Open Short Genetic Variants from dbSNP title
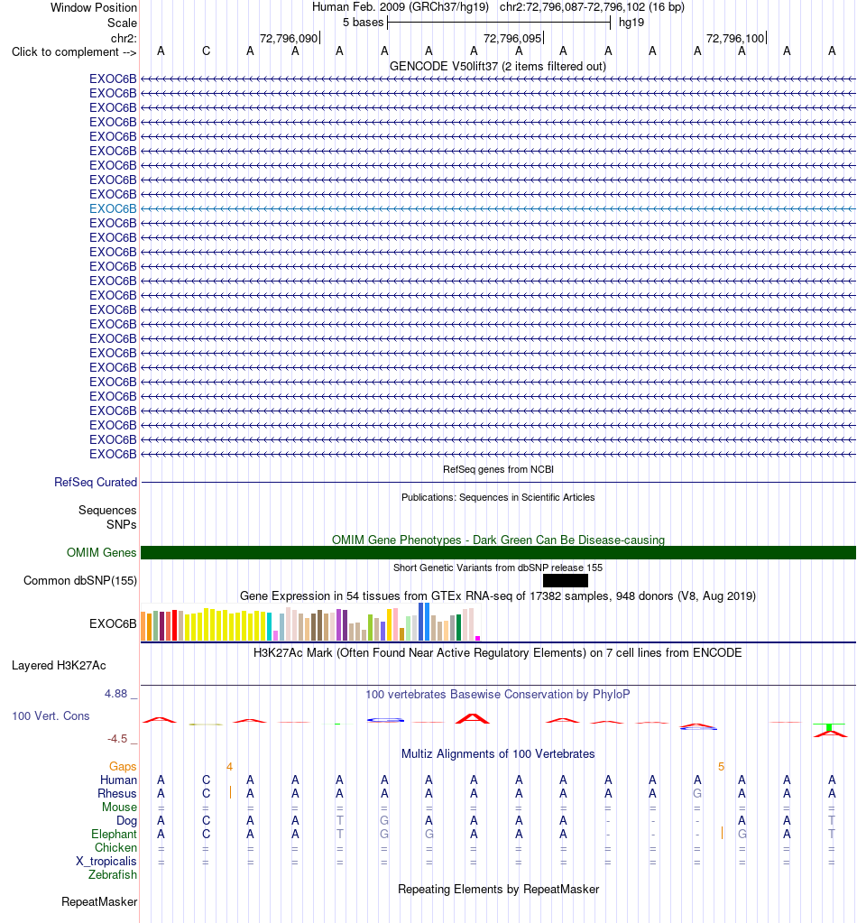857x923 pixels. [x=498, y=568]
